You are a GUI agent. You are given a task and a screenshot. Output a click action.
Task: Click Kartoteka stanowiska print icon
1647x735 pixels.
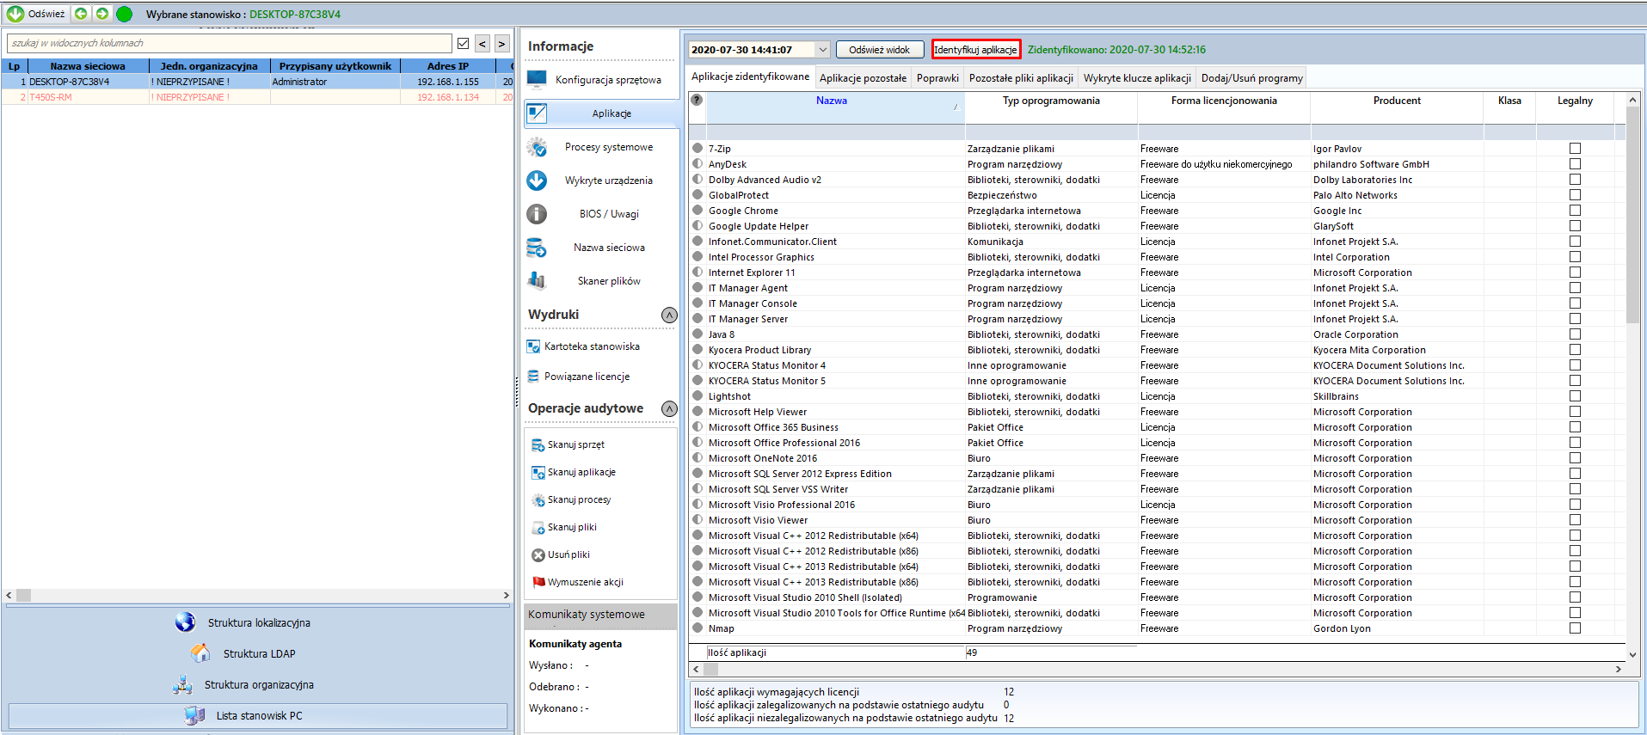533,346
